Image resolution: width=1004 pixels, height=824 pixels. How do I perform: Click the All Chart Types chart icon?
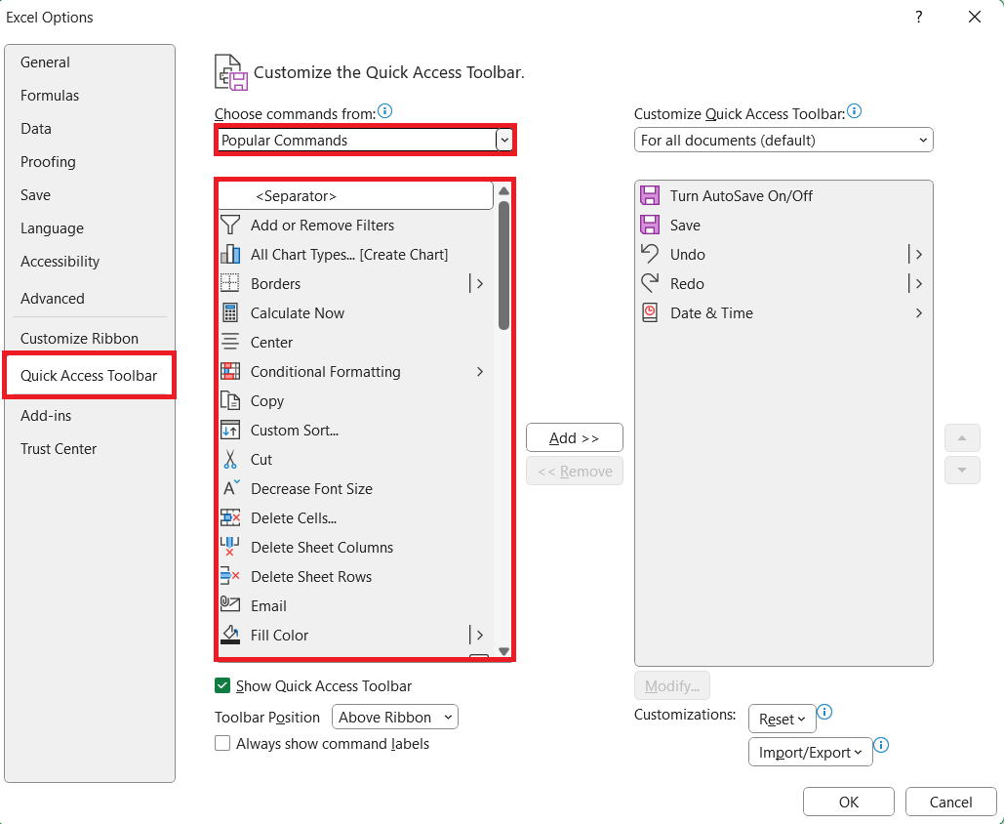pos(230,255)
